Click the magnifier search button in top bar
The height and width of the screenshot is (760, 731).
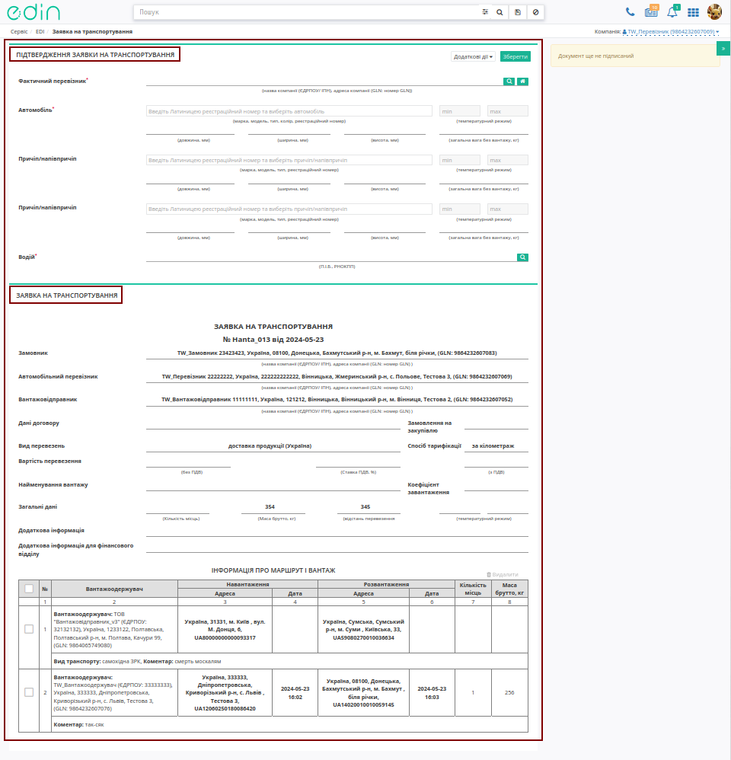click(500, 12)
